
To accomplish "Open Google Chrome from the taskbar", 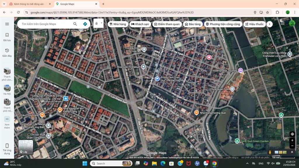I will click(x=214, y=163).
